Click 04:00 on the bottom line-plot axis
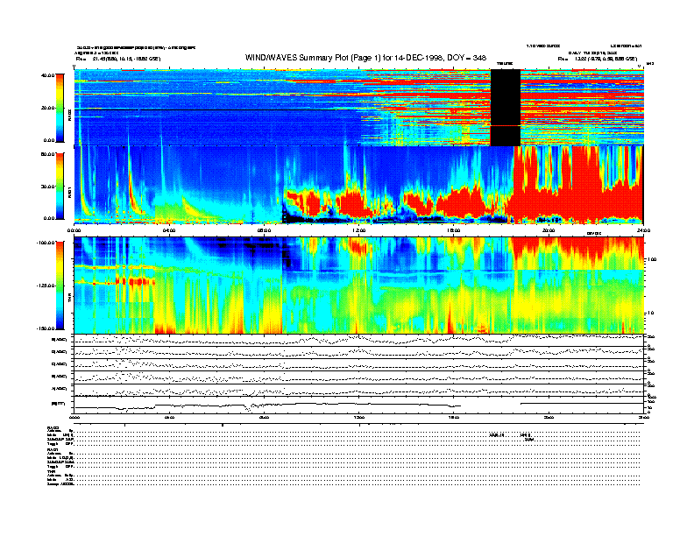This screenshot has width=694, height=536. point(169,417)
